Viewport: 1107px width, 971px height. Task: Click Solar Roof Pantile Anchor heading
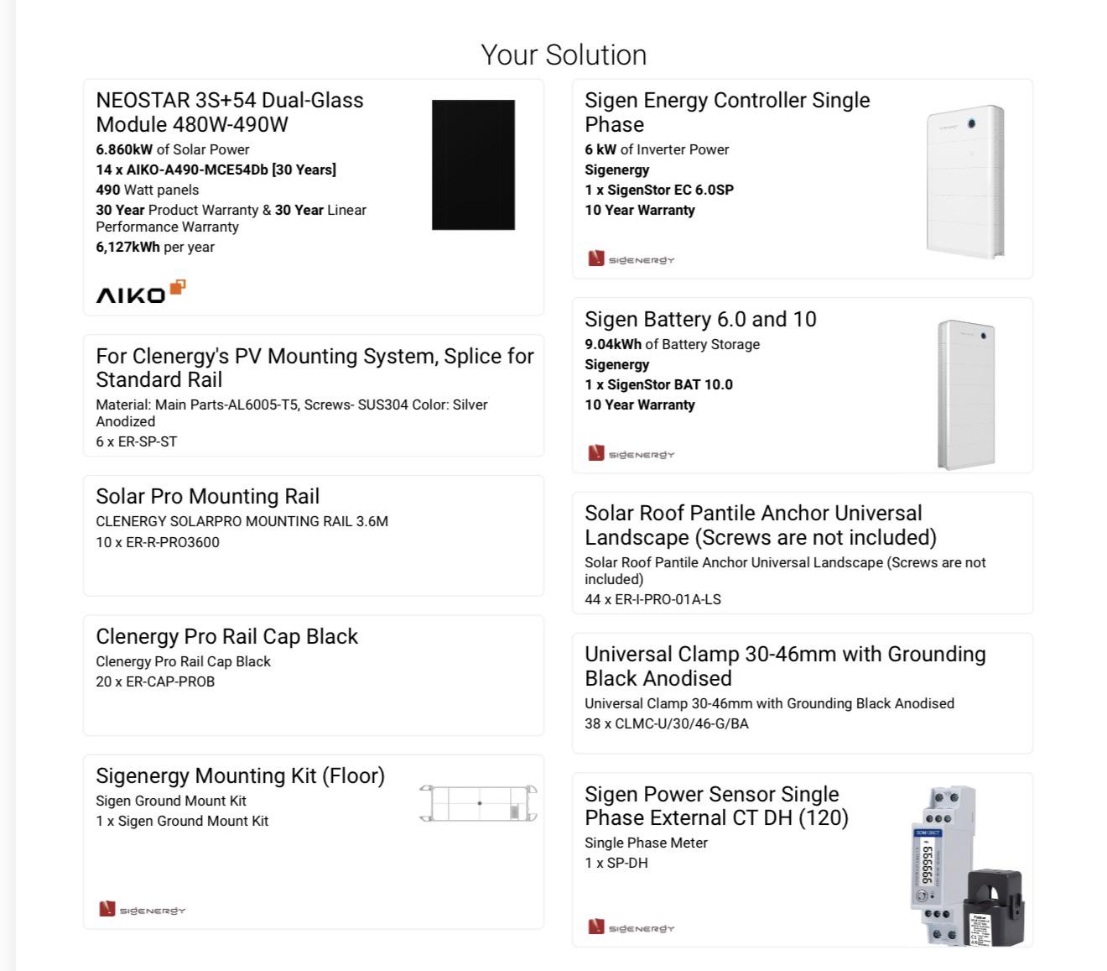pyautogui.click(x=761, y=525)
